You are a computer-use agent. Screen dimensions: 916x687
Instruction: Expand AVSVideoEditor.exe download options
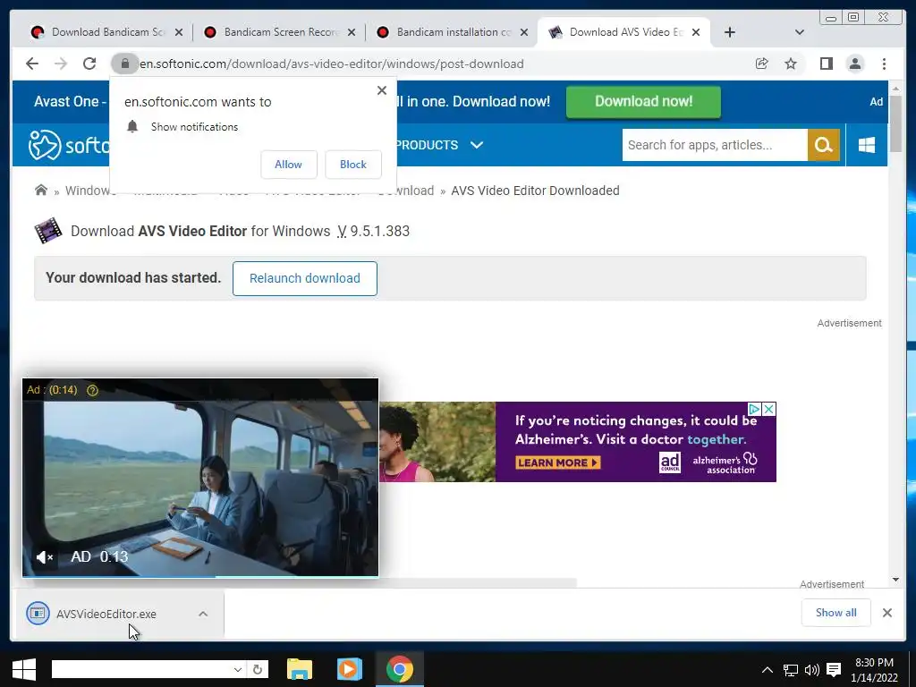pyautogui.click(x=203, y=614)
